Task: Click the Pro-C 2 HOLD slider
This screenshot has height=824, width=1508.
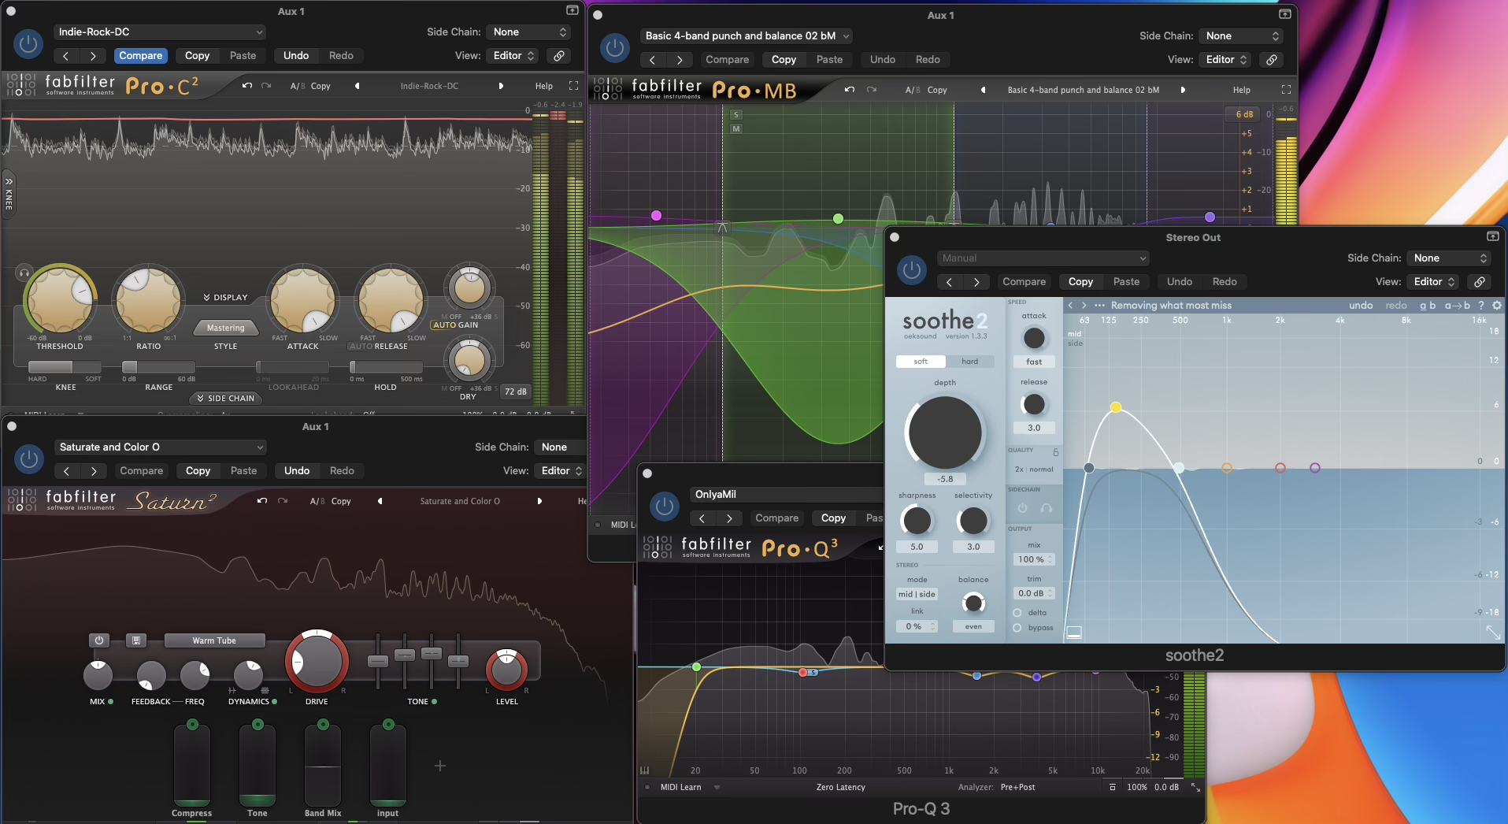Action: coord(386,367)
